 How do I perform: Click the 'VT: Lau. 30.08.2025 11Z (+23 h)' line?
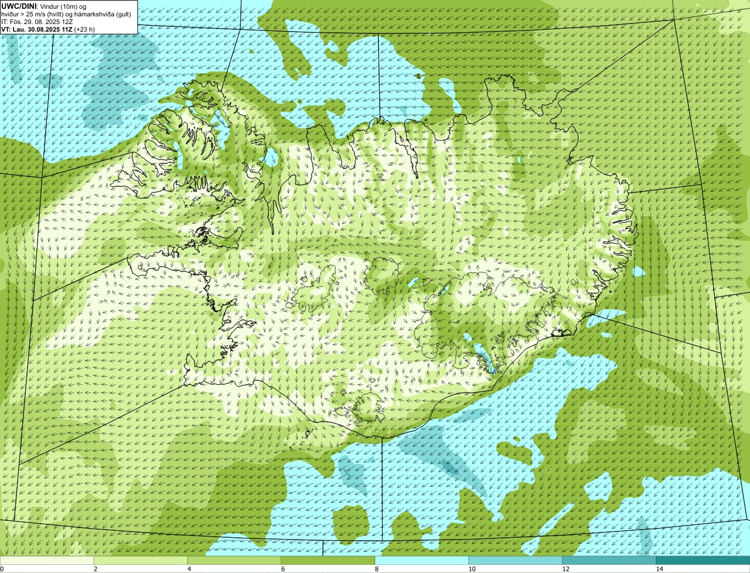pos(48,29)
